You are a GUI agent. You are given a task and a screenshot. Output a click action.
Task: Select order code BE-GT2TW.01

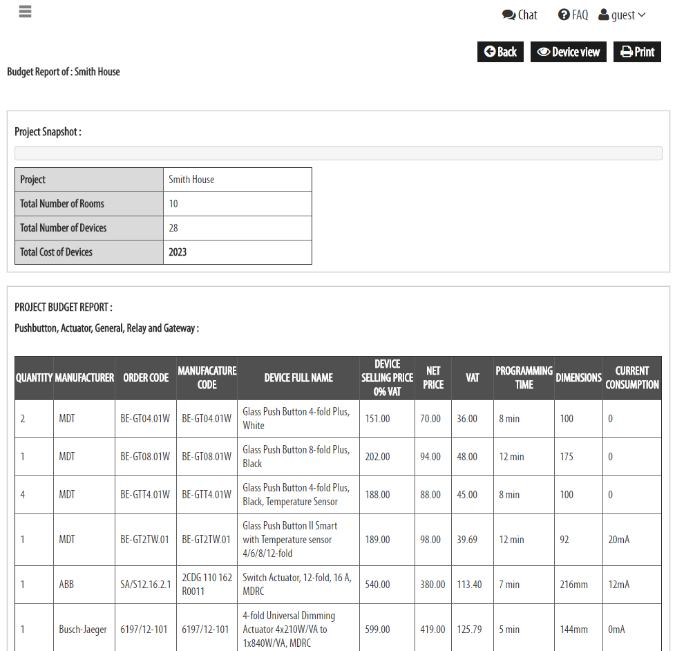(146, 540)
